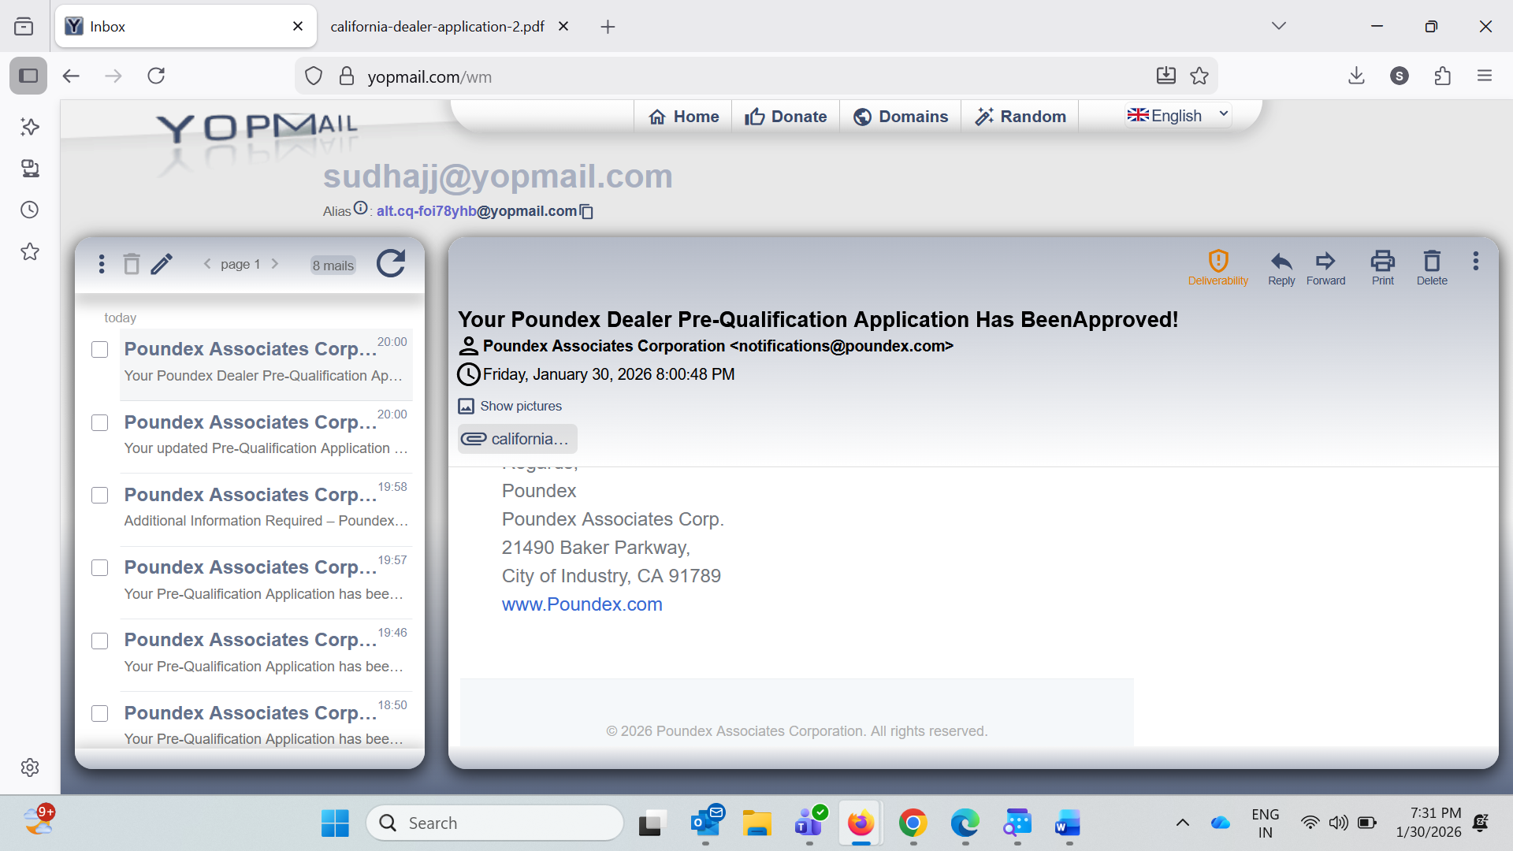
Task: Switch to the california-dealer-application-2.pdf tab
Action: pos(437,27)
